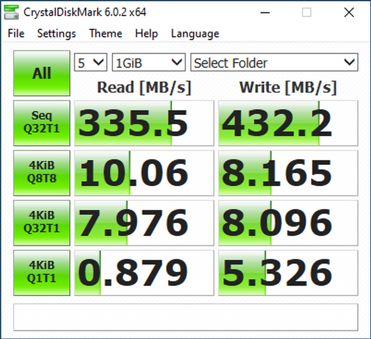This screenshot has height=339, width=371.
Task: Run the 4KiB Q1T1 benchmark
Action: (41, 272)
